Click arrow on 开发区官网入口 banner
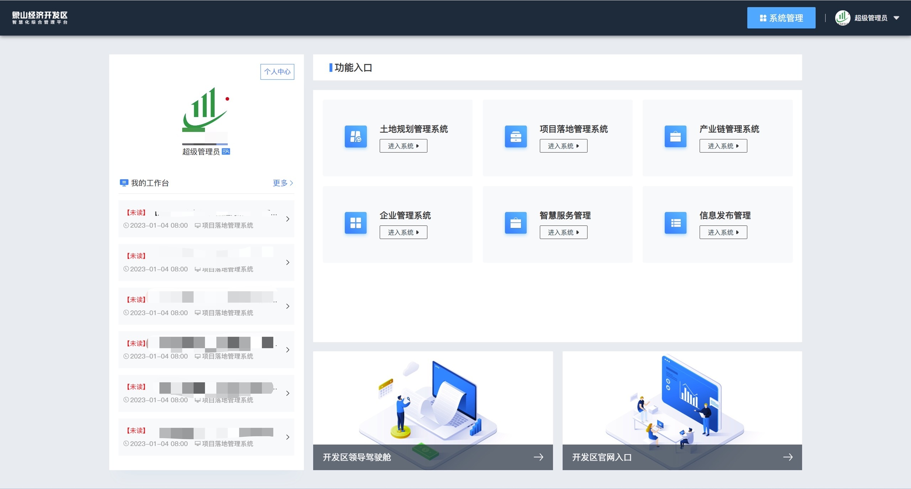Screen dimensions: 911x489 tap(788, 457)
